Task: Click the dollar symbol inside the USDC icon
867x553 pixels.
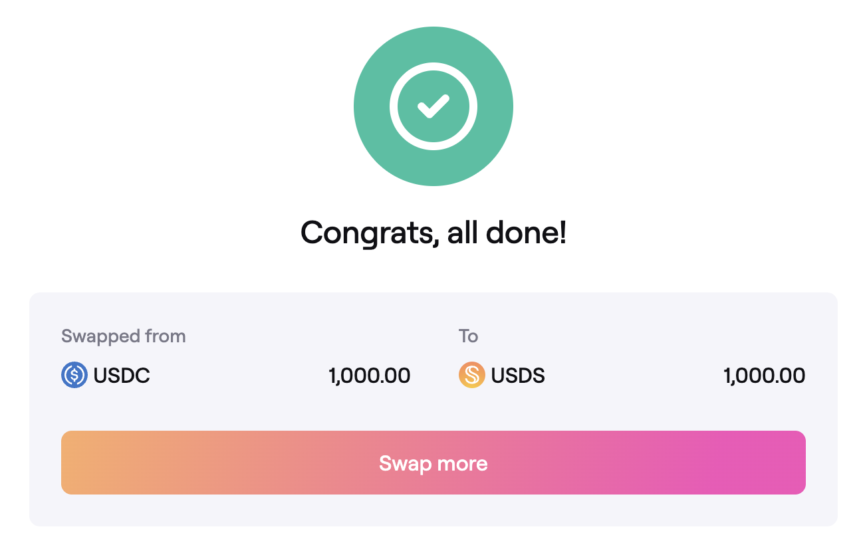Action: coord(74,376)
